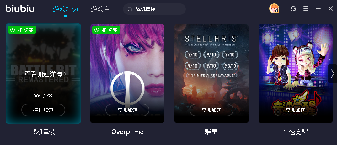The width and height of the screenshot is (337, 145).
Task: Select the Stellaris game cover
Action: (211, 74)
